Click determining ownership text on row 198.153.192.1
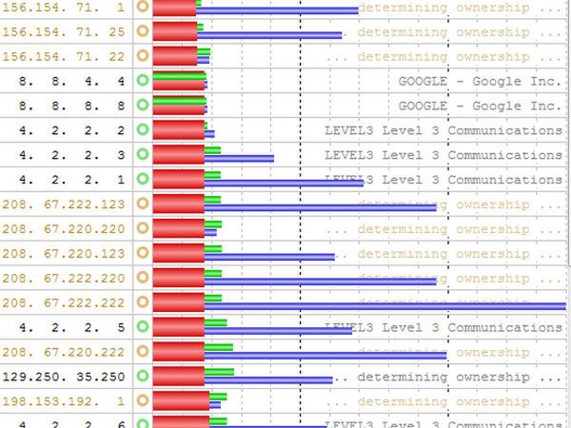Viewport: 571px width, 428px height. [443, 401]
